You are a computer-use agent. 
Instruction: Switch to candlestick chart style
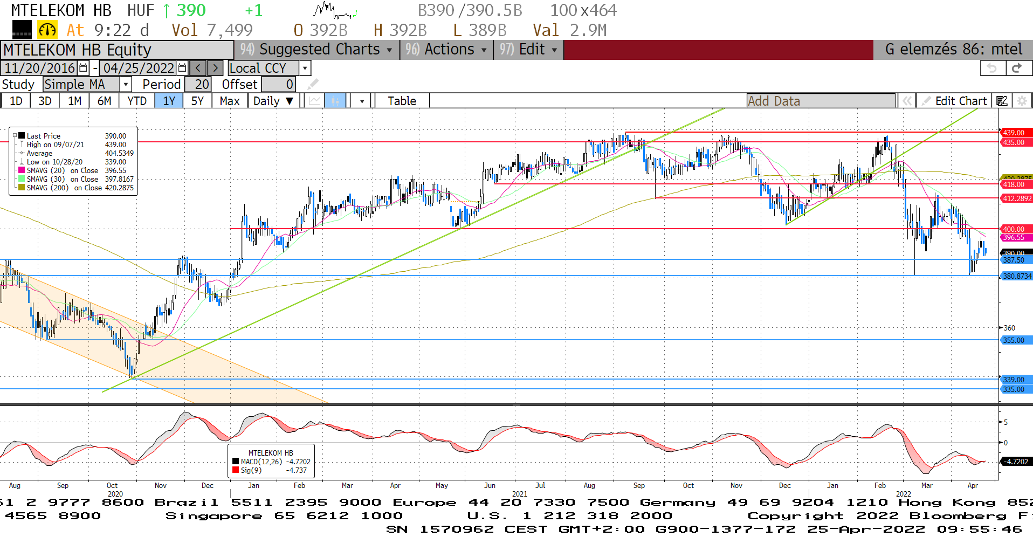[x=335, y=101]
